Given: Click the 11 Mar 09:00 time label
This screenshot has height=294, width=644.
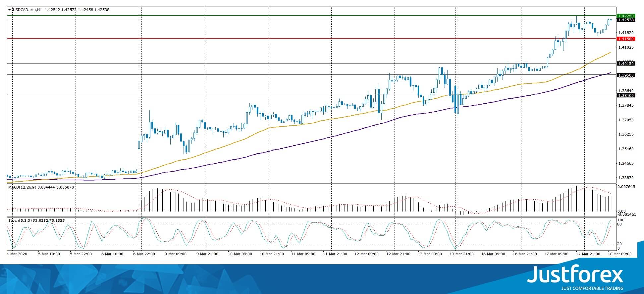Looking at the screenshot, I should [x=303, y=254].
